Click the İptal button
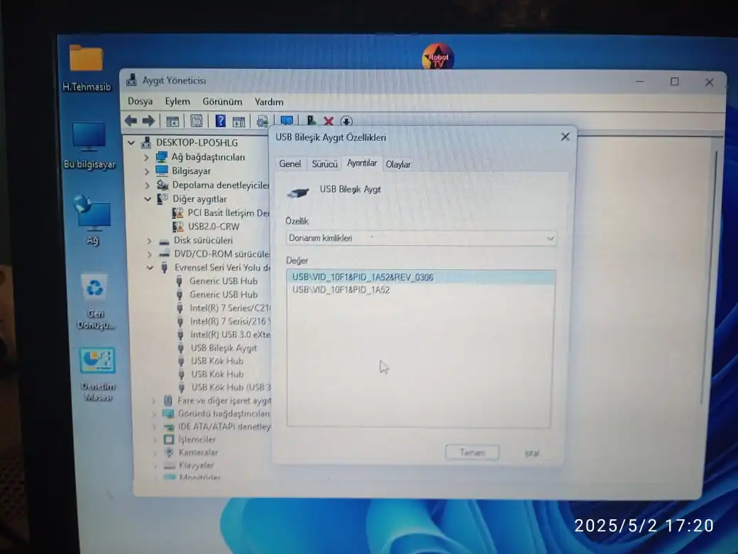Image resolution: width=738 pixels, height=554 pixels. click(532, 453)
